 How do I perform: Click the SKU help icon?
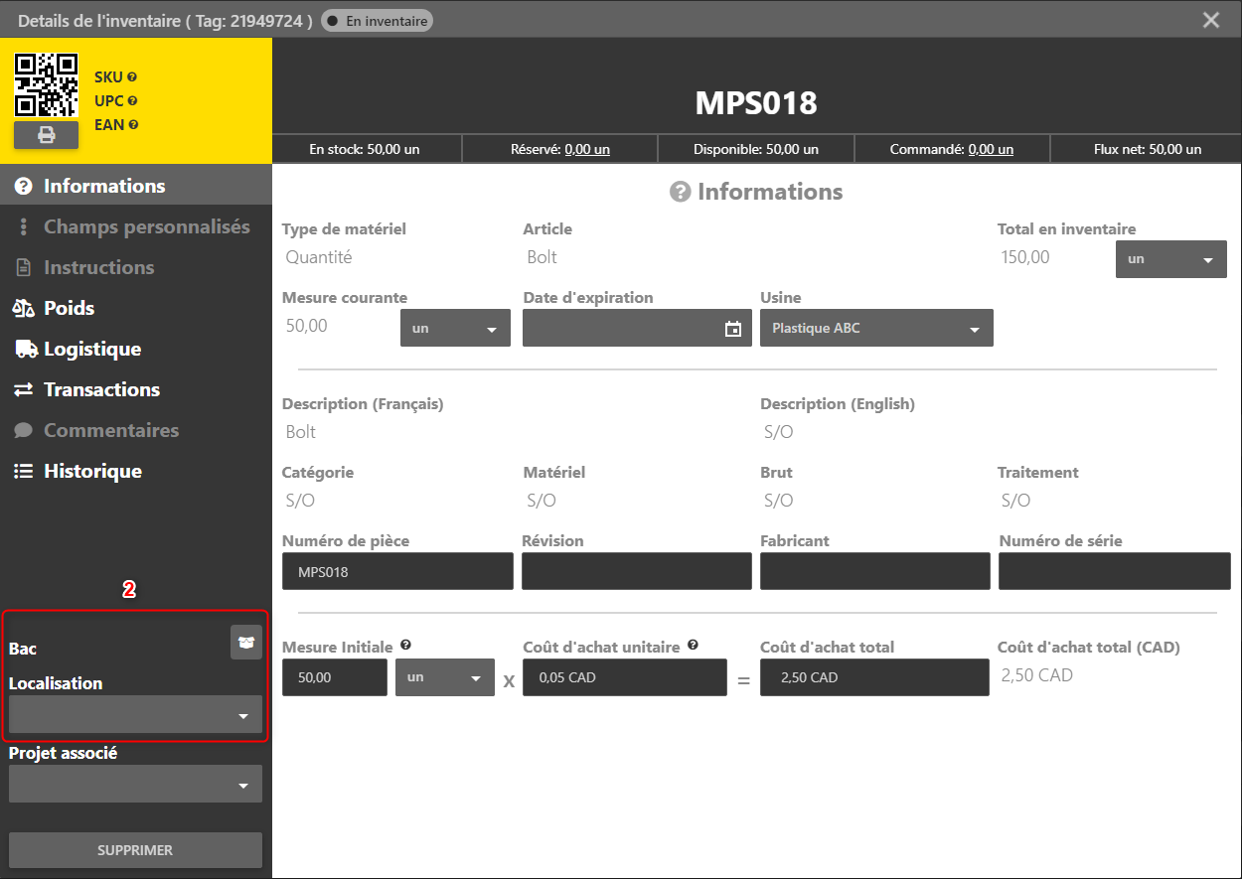coord(132,77)
